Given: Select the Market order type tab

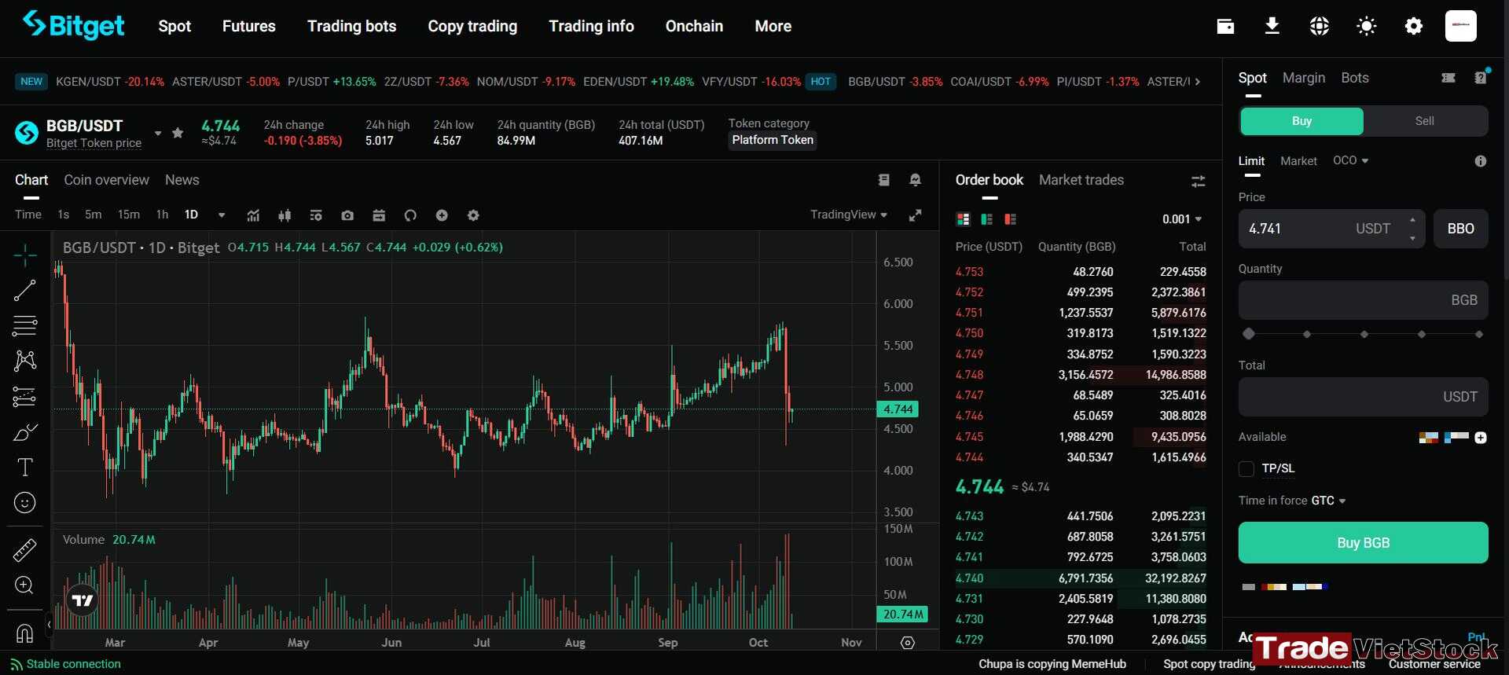Looking at the screenshot, I should click(1298, 160).
